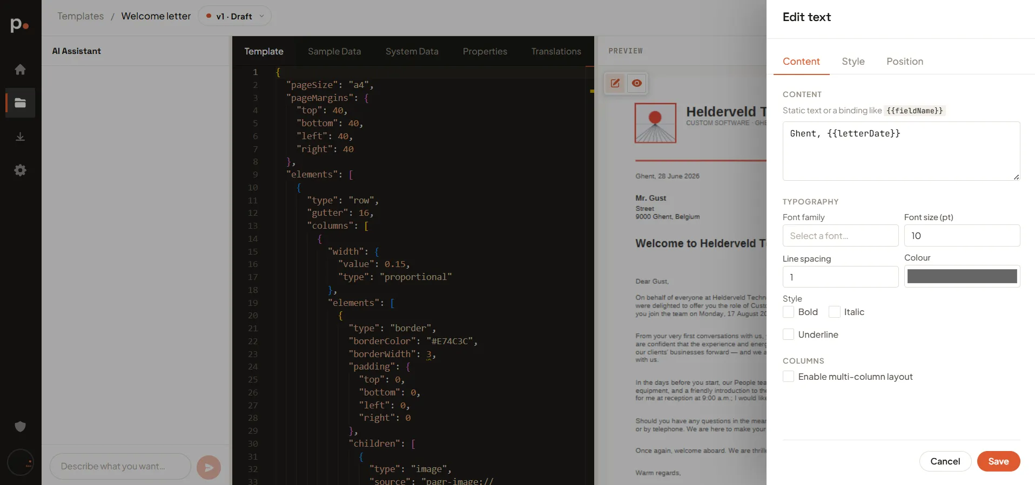Switch to the Template tab
The height and width of the screenshot is (485, 1035).
(264, 51)
